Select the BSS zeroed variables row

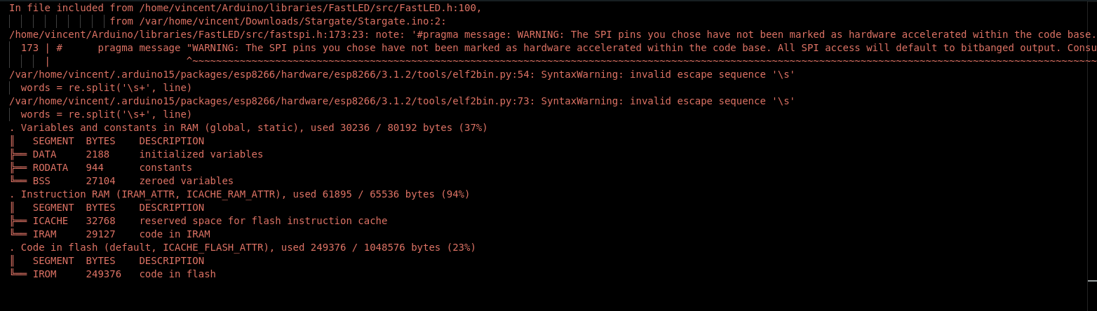point(133,181)
